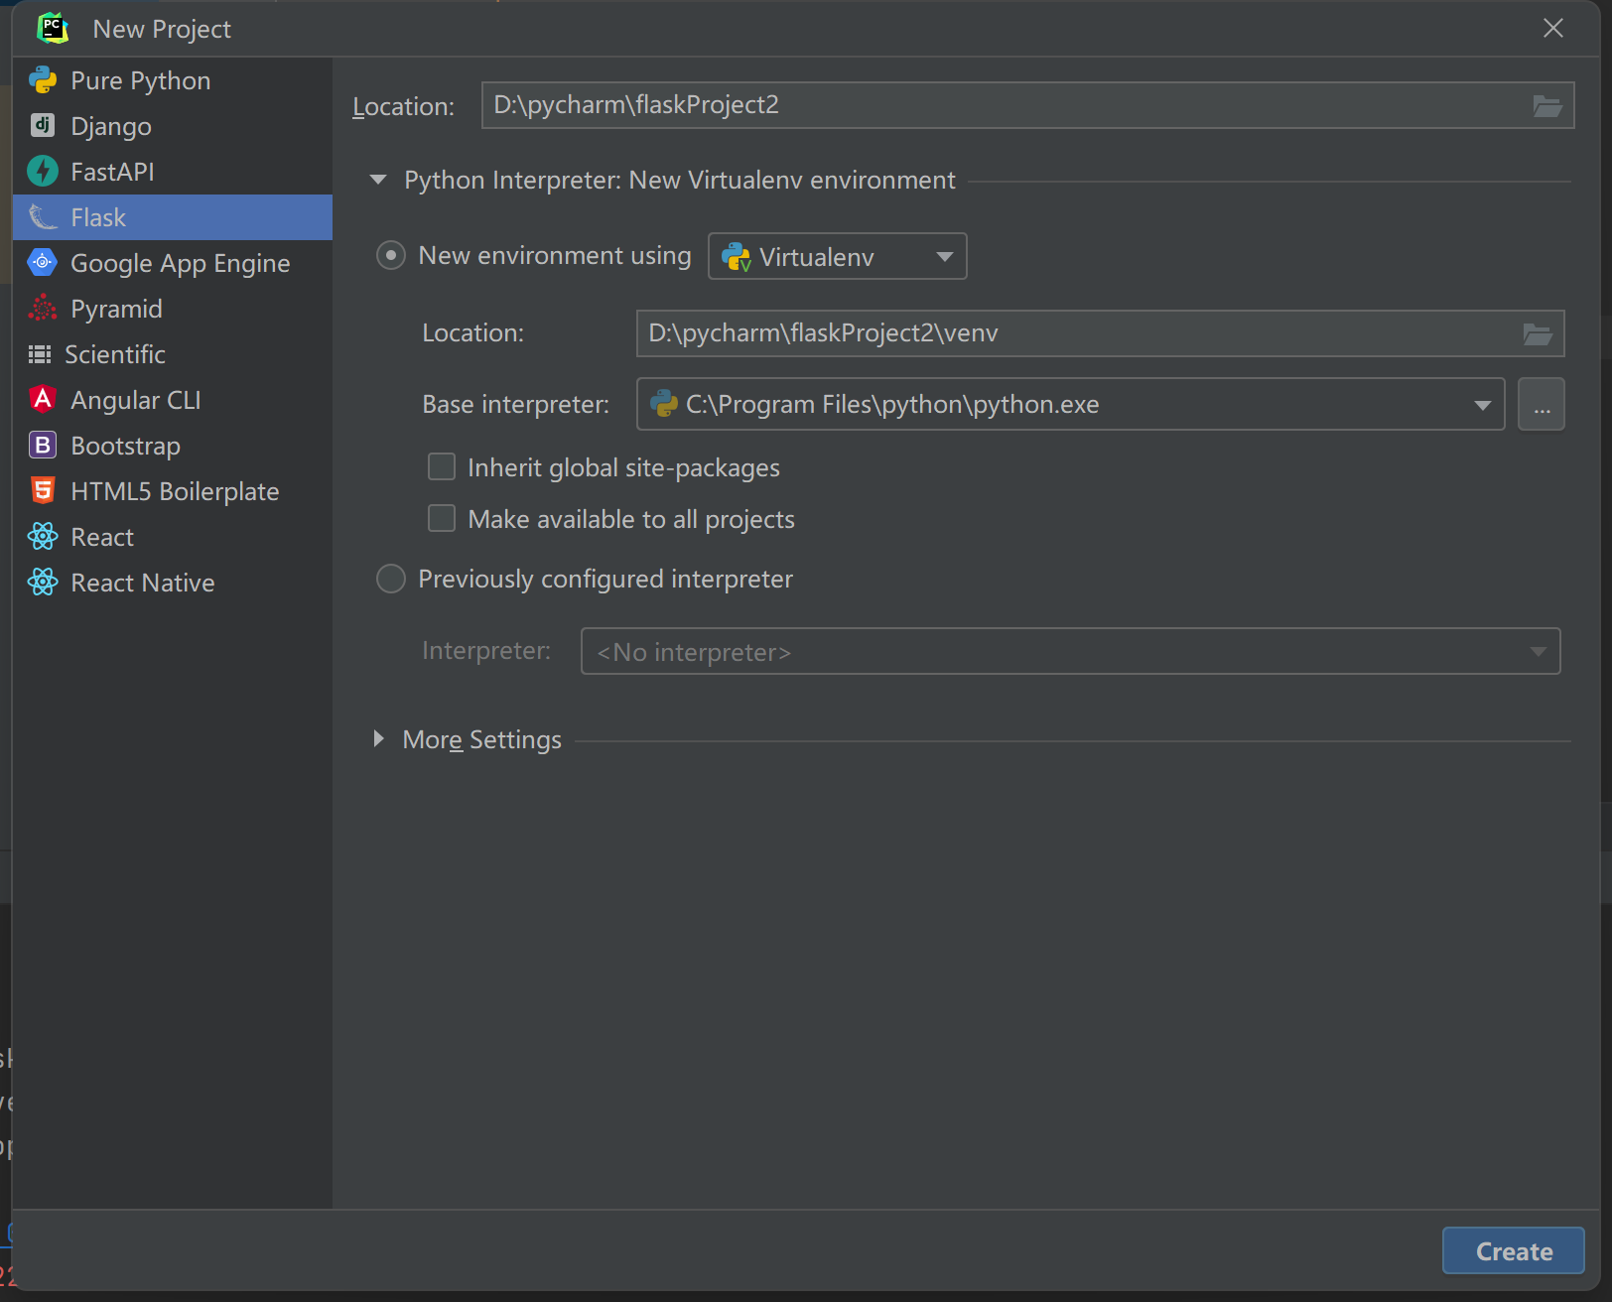Open the No interpreter dropdown
This screenshot has height=1302, width=1612.
point(1070,651)
